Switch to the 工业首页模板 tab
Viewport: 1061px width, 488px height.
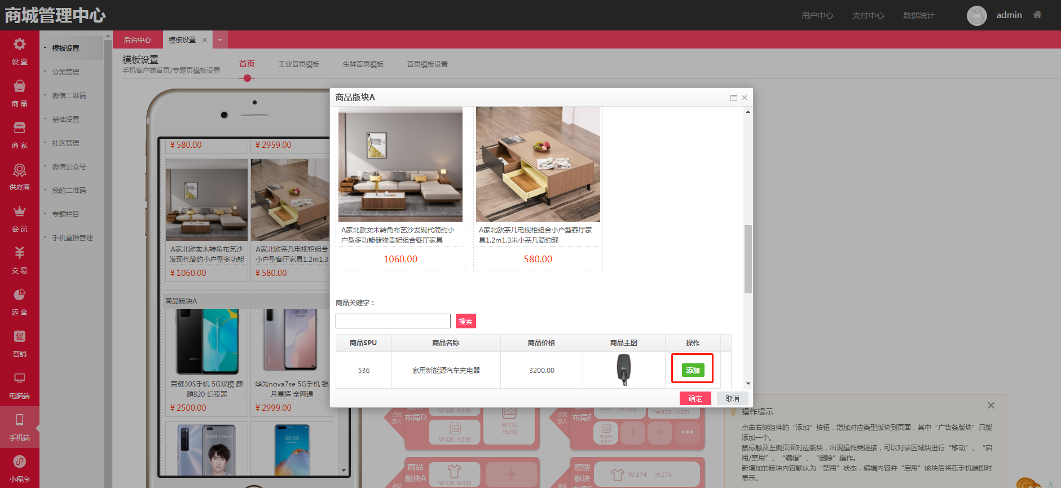[x=299, y=64]
